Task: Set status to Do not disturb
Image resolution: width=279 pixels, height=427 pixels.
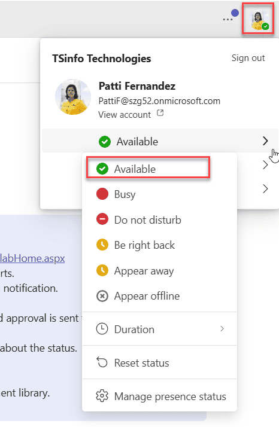Action: coord(159,219)
